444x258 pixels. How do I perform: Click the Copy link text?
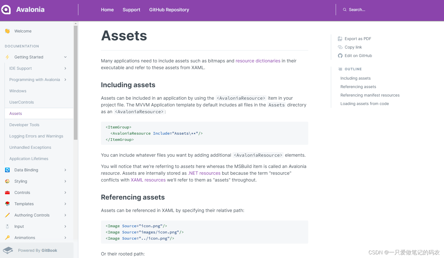pos(353,47)
